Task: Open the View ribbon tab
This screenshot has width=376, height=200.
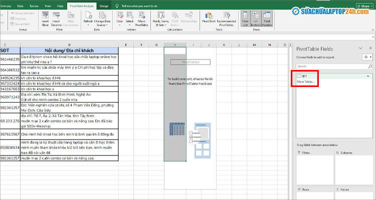Action: coord(47,5)
